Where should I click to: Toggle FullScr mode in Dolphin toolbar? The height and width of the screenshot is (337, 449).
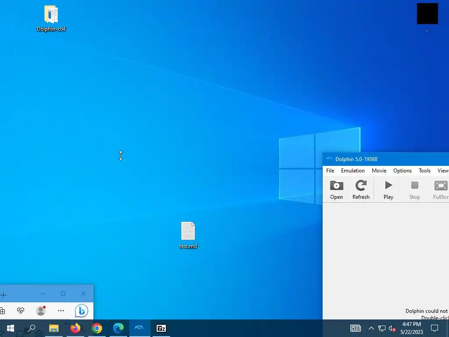[x=441, y=190]
